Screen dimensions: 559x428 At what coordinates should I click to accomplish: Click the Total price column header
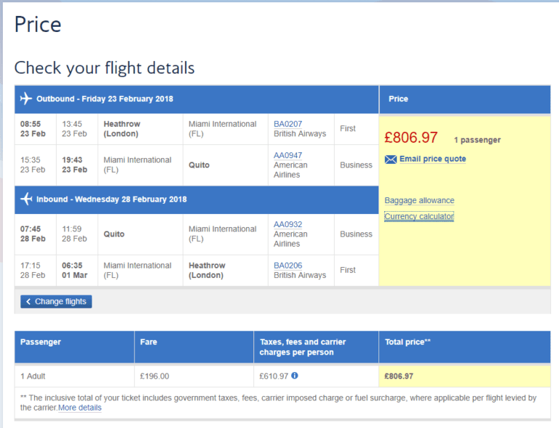point(408,341)
